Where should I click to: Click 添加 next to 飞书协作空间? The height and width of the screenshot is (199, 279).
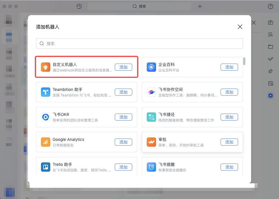[x=229, y=92]
